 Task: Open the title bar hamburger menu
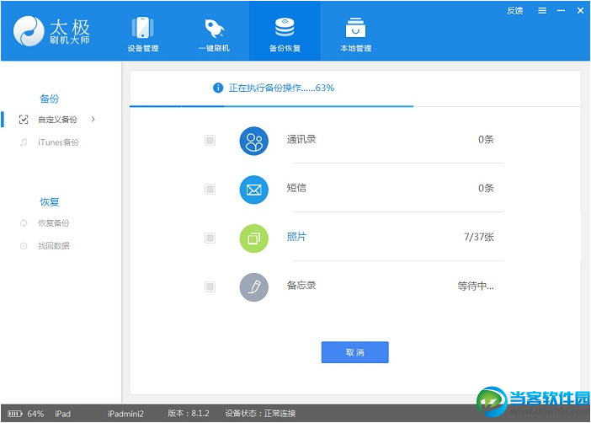click(x=541, y=10)
